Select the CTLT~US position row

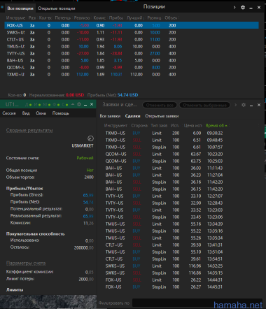point(132,39)
